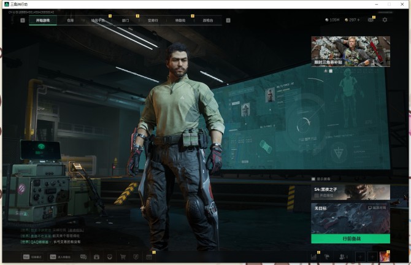Click the green 行前备战 button
The image size is (411, 265).
tap(350, 239)
